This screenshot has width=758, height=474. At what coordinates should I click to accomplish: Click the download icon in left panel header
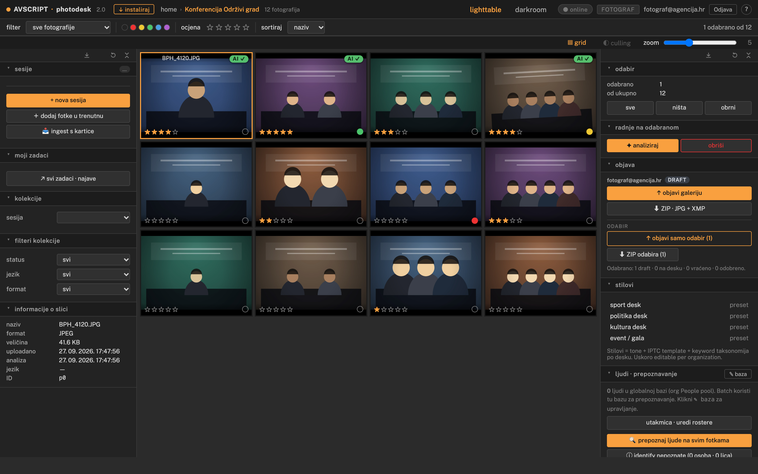[x=87, y=55]
